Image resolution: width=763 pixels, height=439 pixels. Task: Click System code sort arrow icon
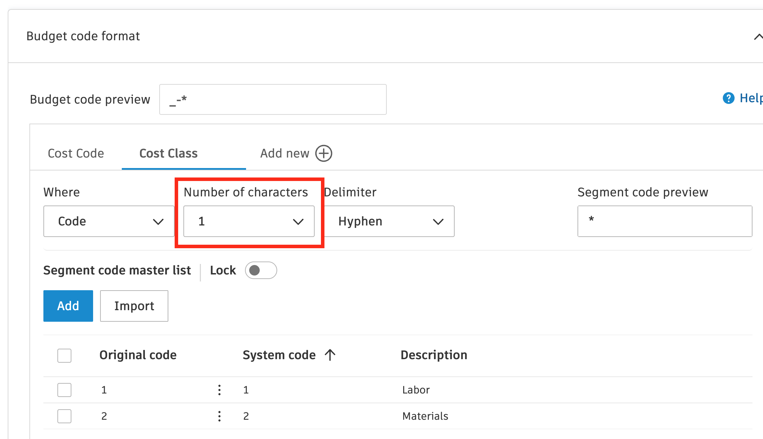(330, 355)
